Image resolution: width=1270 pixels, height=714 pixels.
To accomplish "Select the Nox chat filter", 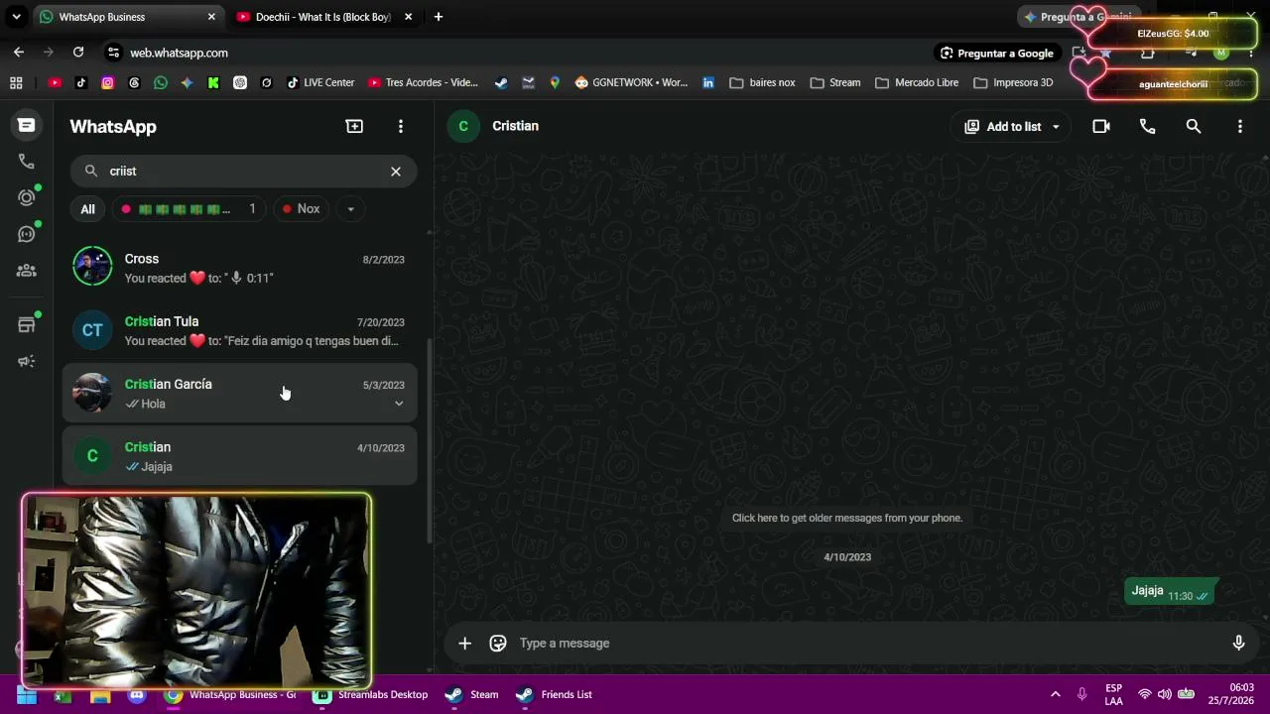I will [301, 209].
